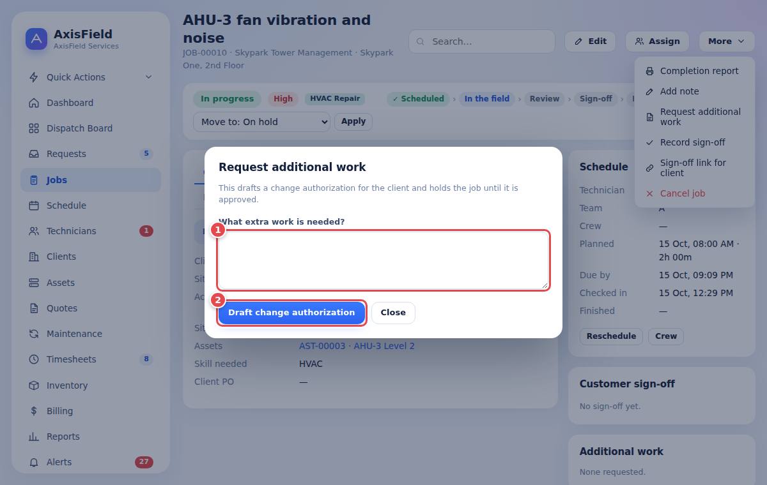Choose Cancel job menu item

click(x=695, y=193)
